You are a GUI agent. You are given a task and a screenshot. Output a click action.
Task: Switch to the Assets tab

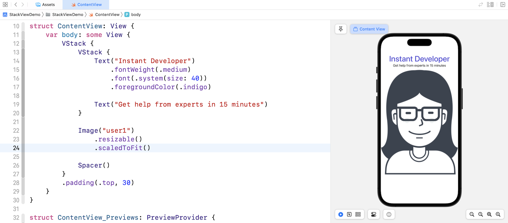[45, 4]
